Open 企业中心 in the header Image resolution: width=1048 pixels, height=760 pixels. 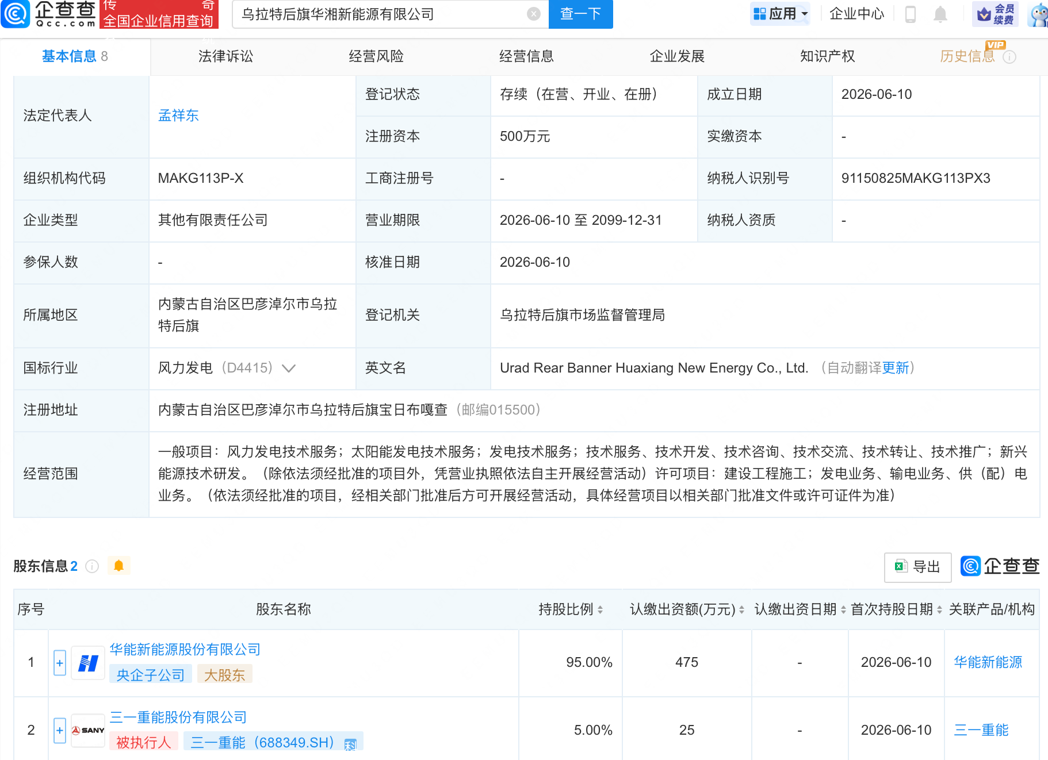857,14
